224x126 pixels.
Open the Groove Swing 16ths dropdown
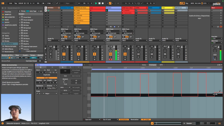click(52, 88)
